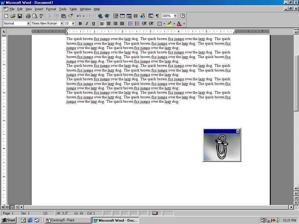Apply red font color
The height and width of the screenshot is (224, 299).
(x=179, y=23)
